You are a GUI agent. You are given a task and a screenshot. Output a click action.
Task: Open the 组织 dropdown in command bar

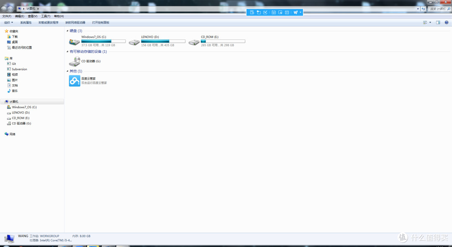[8, 23]
